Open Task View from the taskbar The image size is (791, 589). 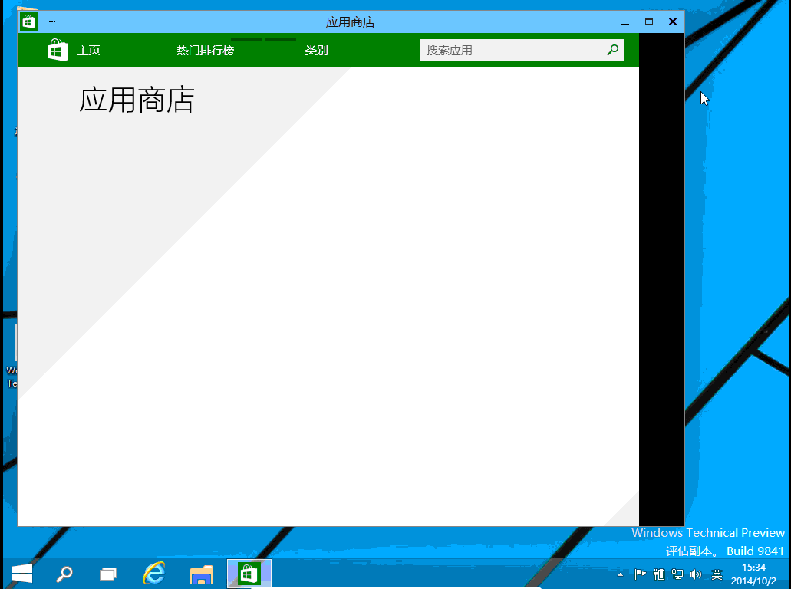[x=108, y=574]
